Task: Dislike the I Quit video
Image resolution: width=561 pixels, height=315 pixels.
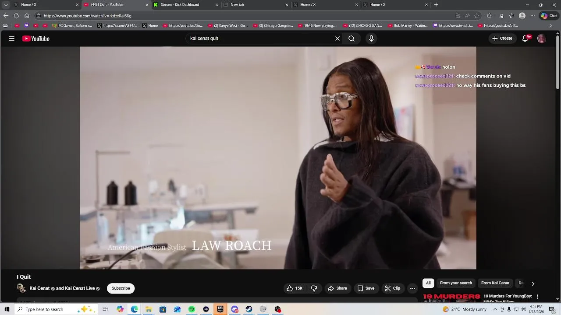Action: 314,288
